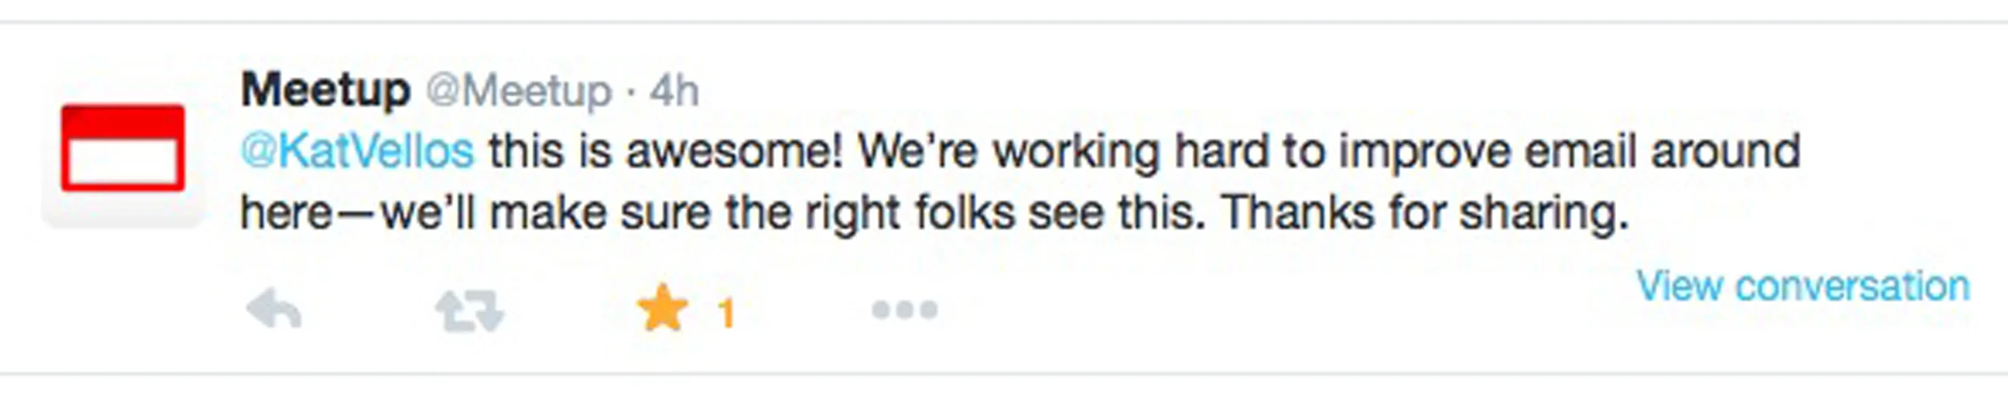
Task: Click the phrase 'Thanks for sharing.'
Action: 1424,213
